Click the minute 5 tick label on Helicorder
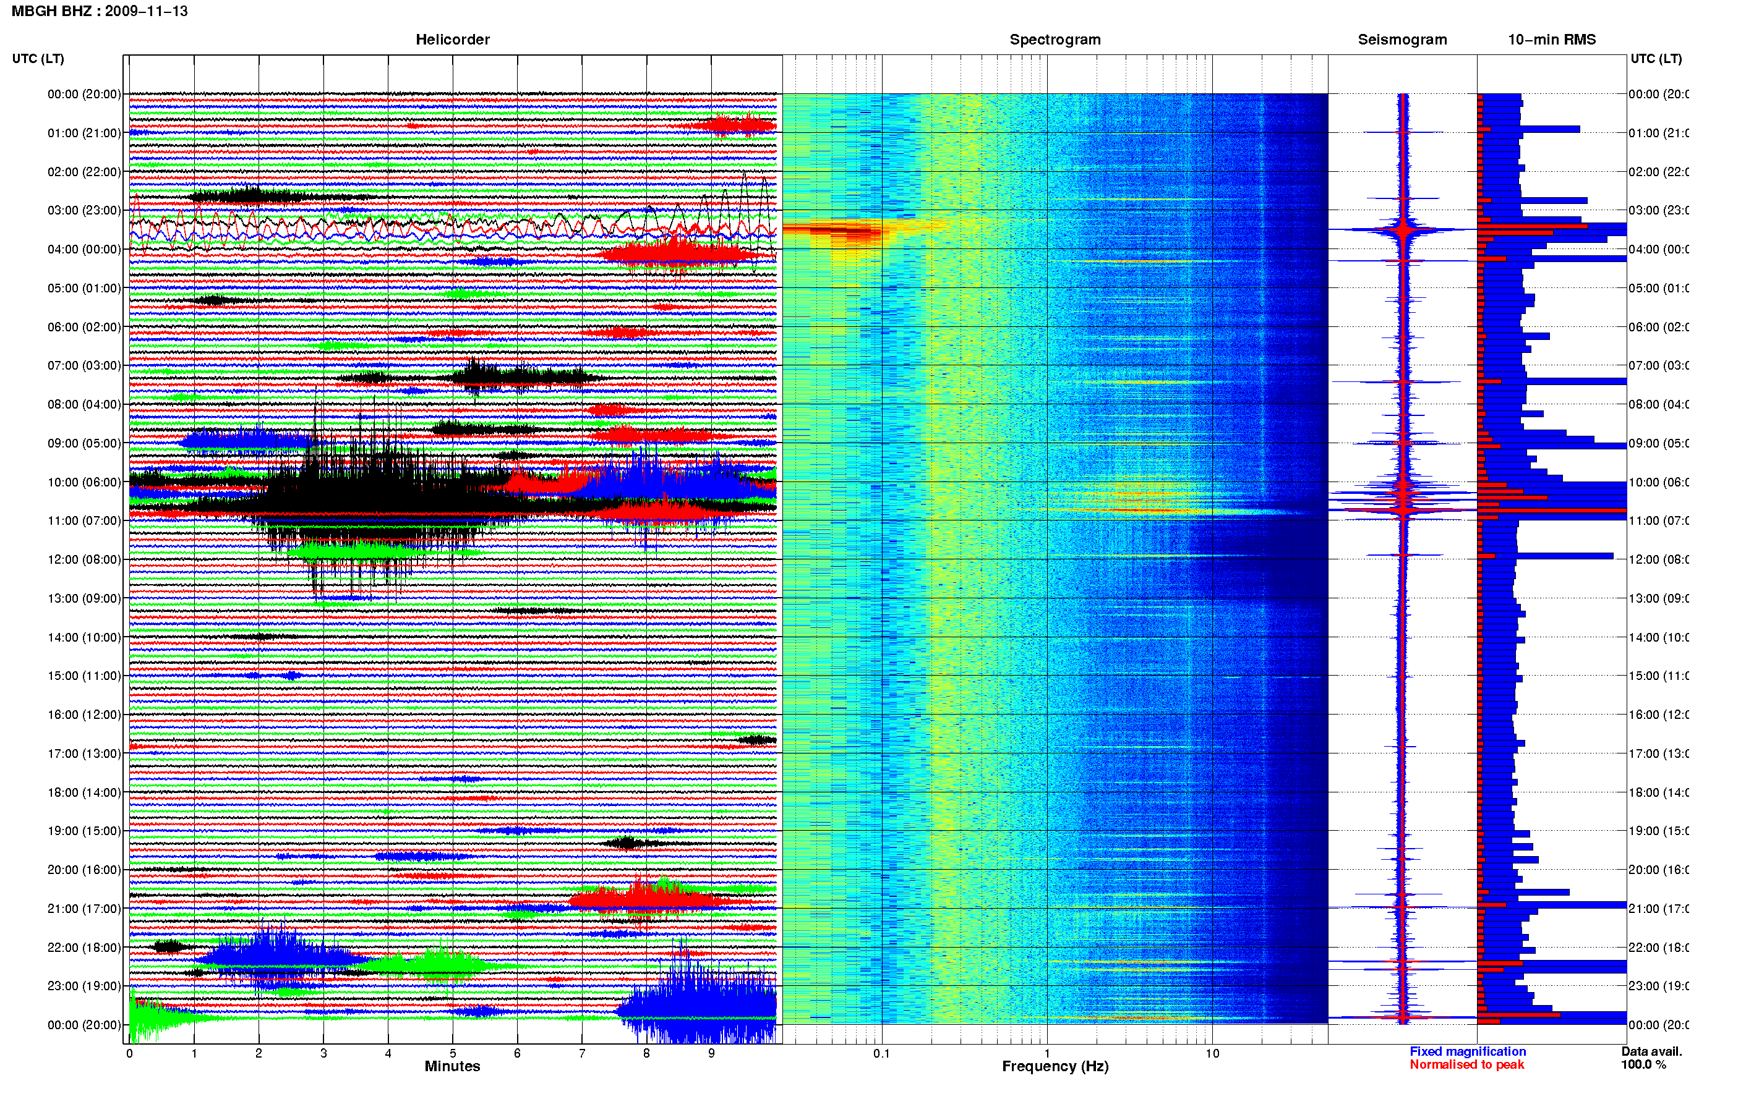This screenshot has width=1759, height=1099. coord(452,1053)
